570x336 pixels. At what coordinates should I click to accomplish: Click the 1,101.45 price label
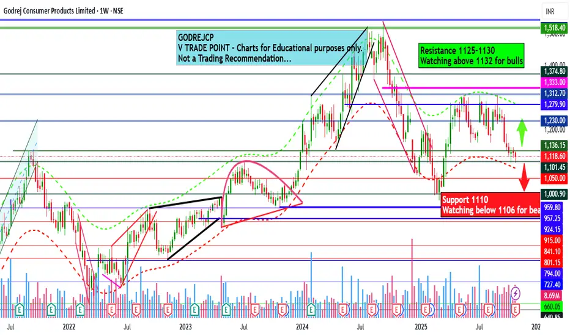click(x=554, y=167)
